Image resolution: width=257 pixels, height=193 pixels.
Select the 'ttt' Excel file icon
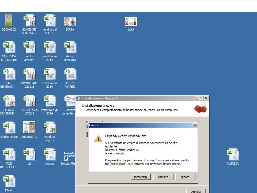(29, 154)
